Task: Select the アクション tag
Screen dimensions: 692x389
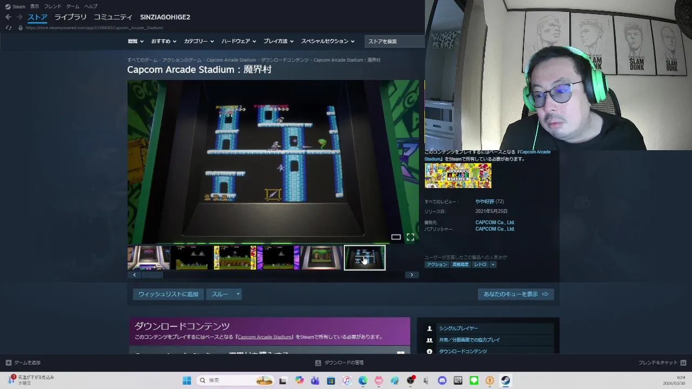Action: pyautogui.click(x=437, y=265)
